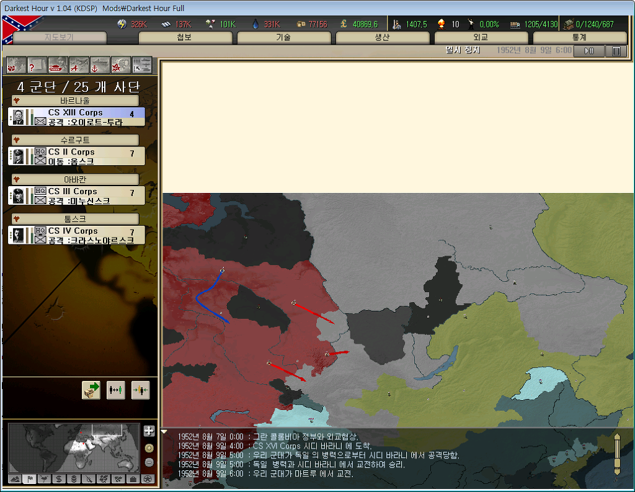Image resolution: width=635 pixels, height=492 pixels.
Task: Click the reorganize units icon with double arrow
Action: (116, 390)
